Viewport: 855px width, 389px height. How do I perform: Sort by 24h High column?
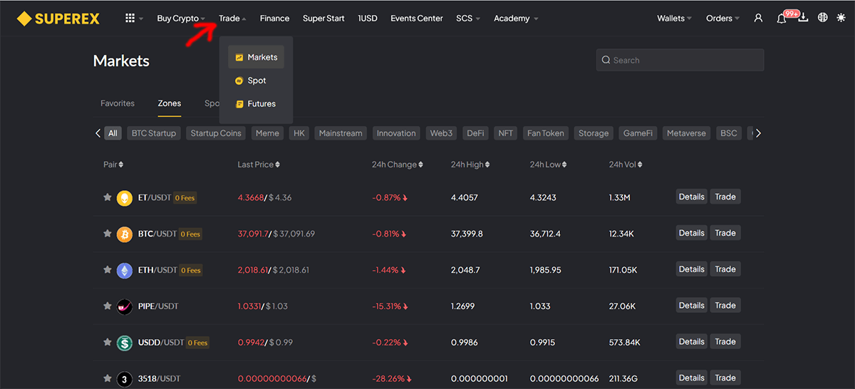pyautogui.click(x=470, y=165)
